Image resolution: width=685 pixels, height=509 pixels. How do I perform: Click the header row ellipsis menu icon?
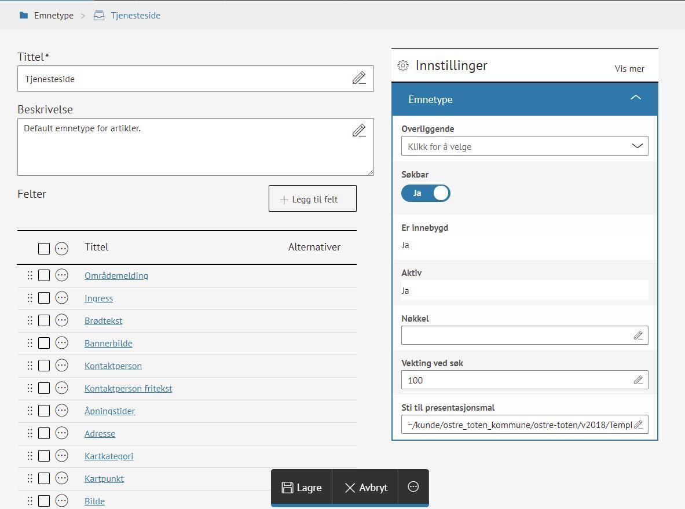tap(61, 249)
